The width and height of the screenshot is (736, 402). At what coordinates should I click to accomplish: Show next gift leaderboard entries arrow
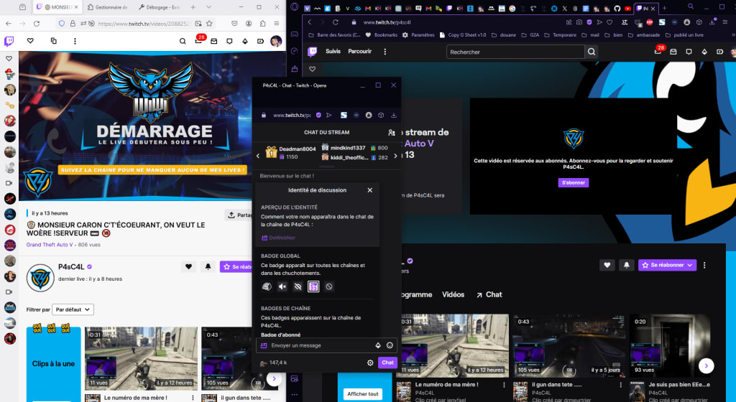396,156
